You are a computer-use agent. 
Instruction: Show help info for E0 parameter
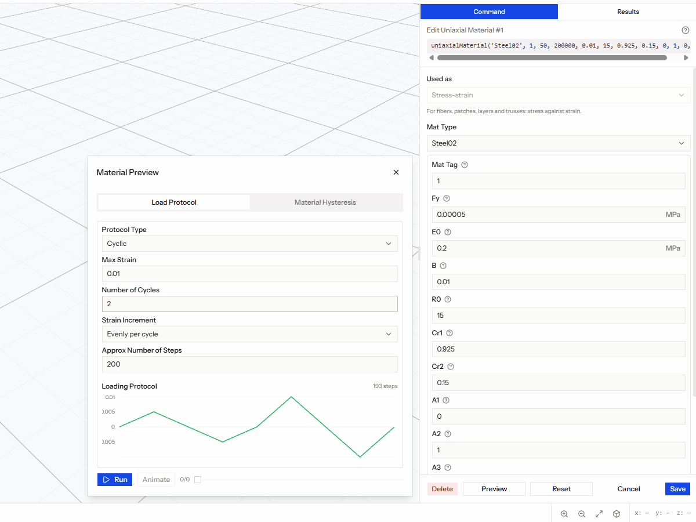[448, 232]
